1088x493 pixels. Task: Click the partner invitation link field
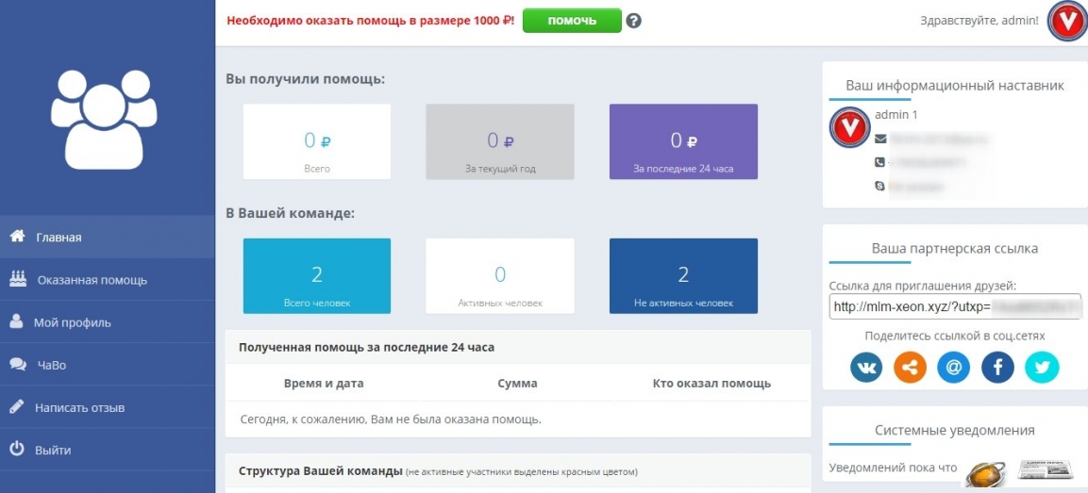[954, 307]
